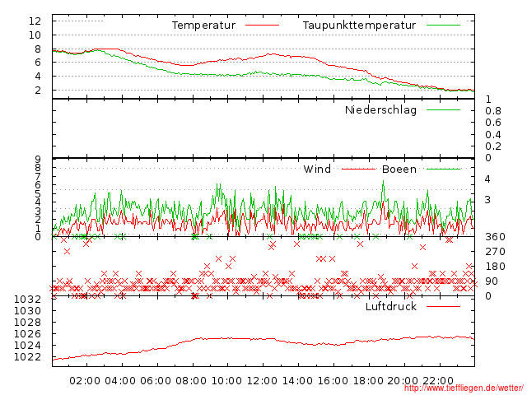Click the 12 temperature axis value
Screen dimensions: 527x395
35,21
